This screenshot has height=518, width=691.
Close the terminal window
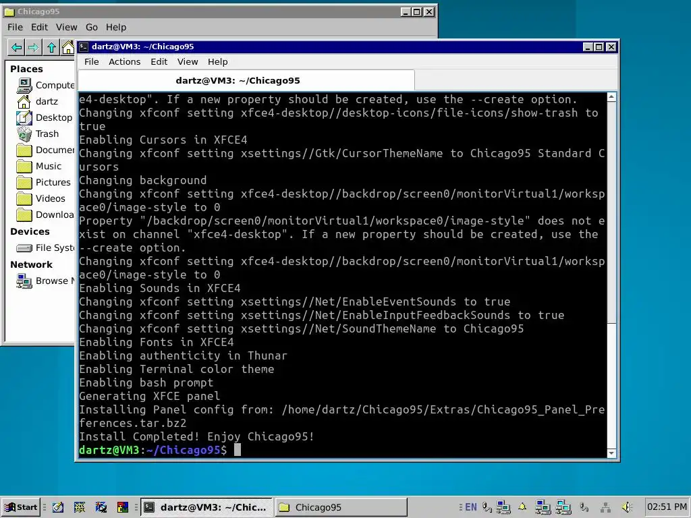[611, 47]
